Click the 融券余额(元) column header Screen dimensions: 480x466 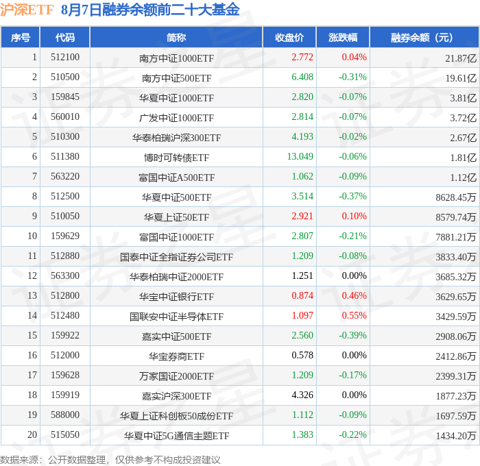(x=424, y=37)
